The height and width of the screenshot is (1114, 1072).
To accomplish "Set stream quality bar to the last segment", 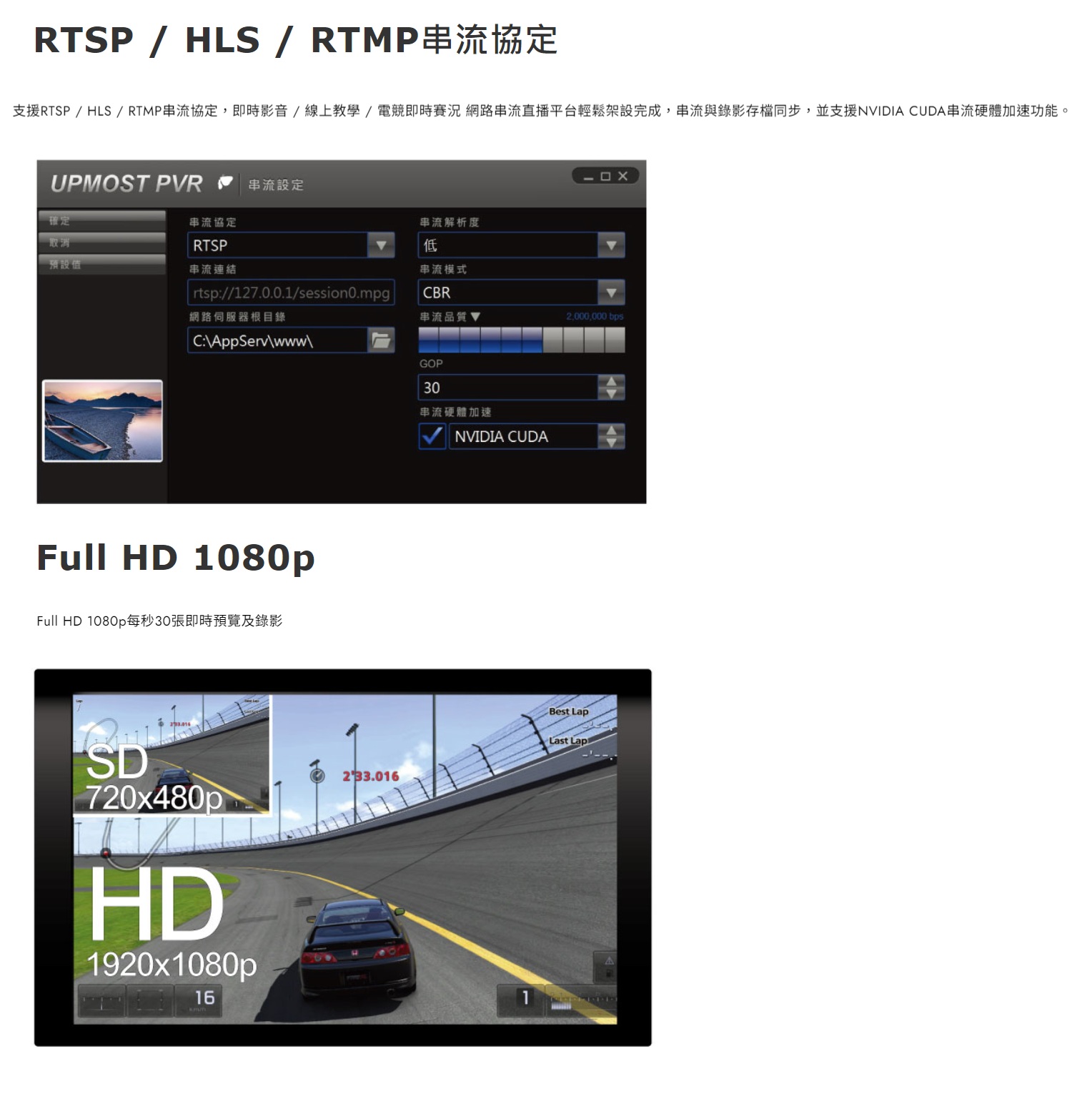I will coord(615,340).
